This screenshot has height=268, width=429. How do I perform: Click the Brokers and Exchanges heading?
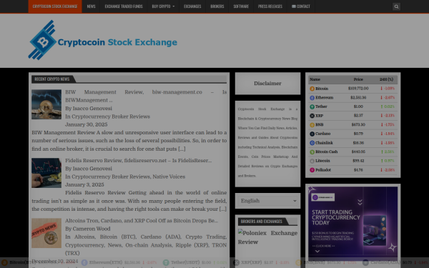(261, 222)
